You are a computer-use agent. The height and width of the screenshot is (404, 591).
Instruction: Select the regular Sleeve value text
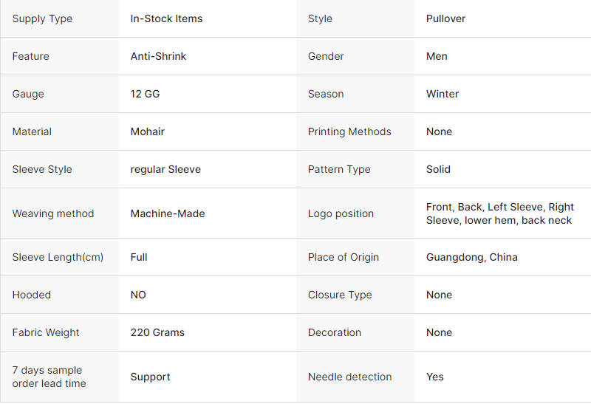(x=165, y=169)
